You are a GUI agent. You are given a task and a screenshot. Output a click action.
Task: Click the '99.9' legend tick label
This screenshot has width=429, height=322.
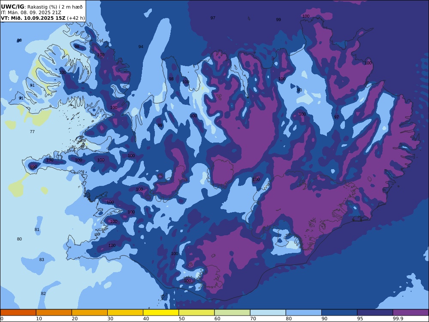click(398, 319)
